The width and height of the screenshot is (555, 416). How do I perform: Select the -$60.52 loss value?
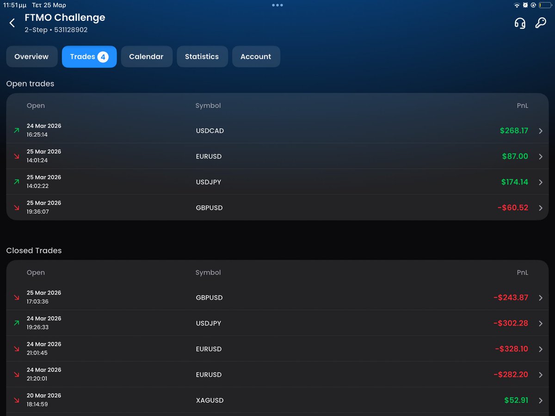click(512, 208)
